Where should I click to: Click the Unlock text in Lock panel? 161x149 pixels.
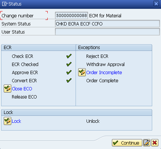tap(93, 121)
